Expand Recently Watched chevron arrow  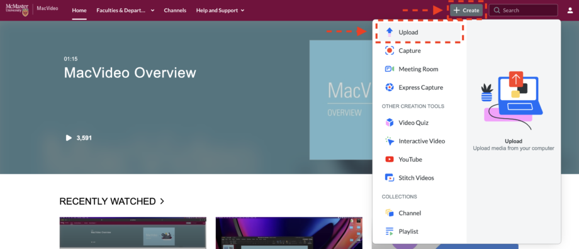point(162,201)
